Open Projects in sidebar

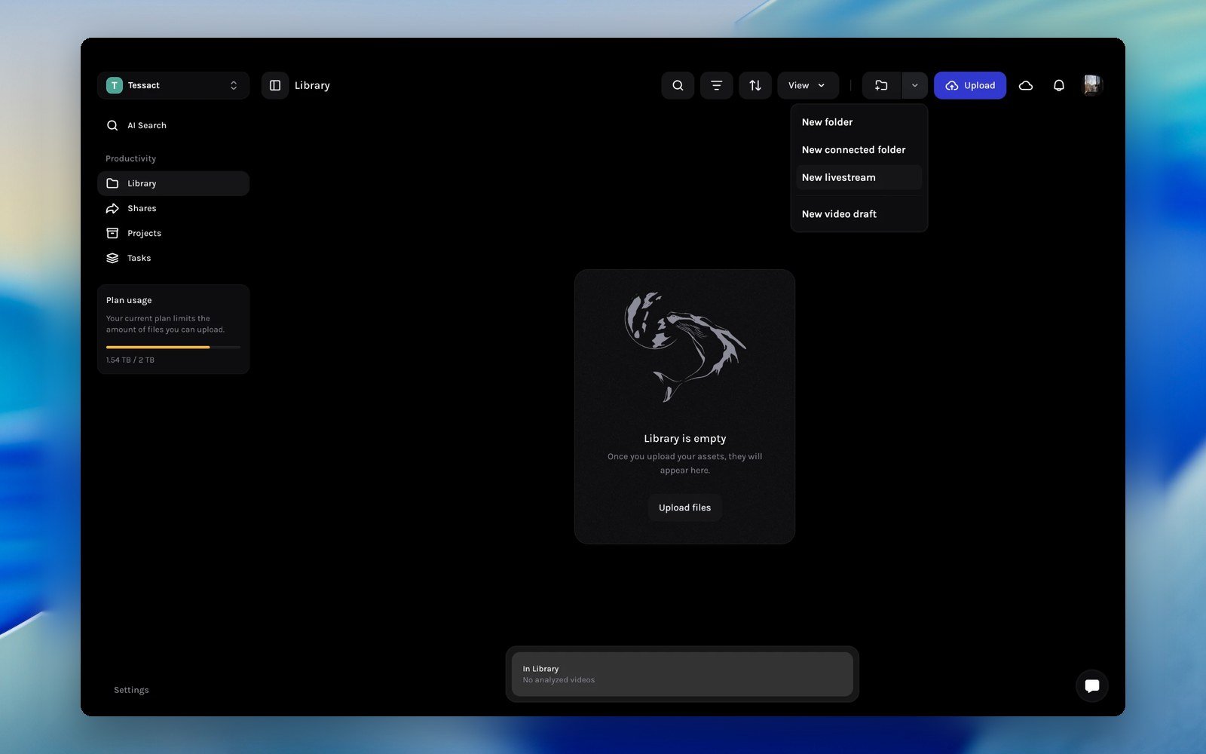[x=173, y=233]
